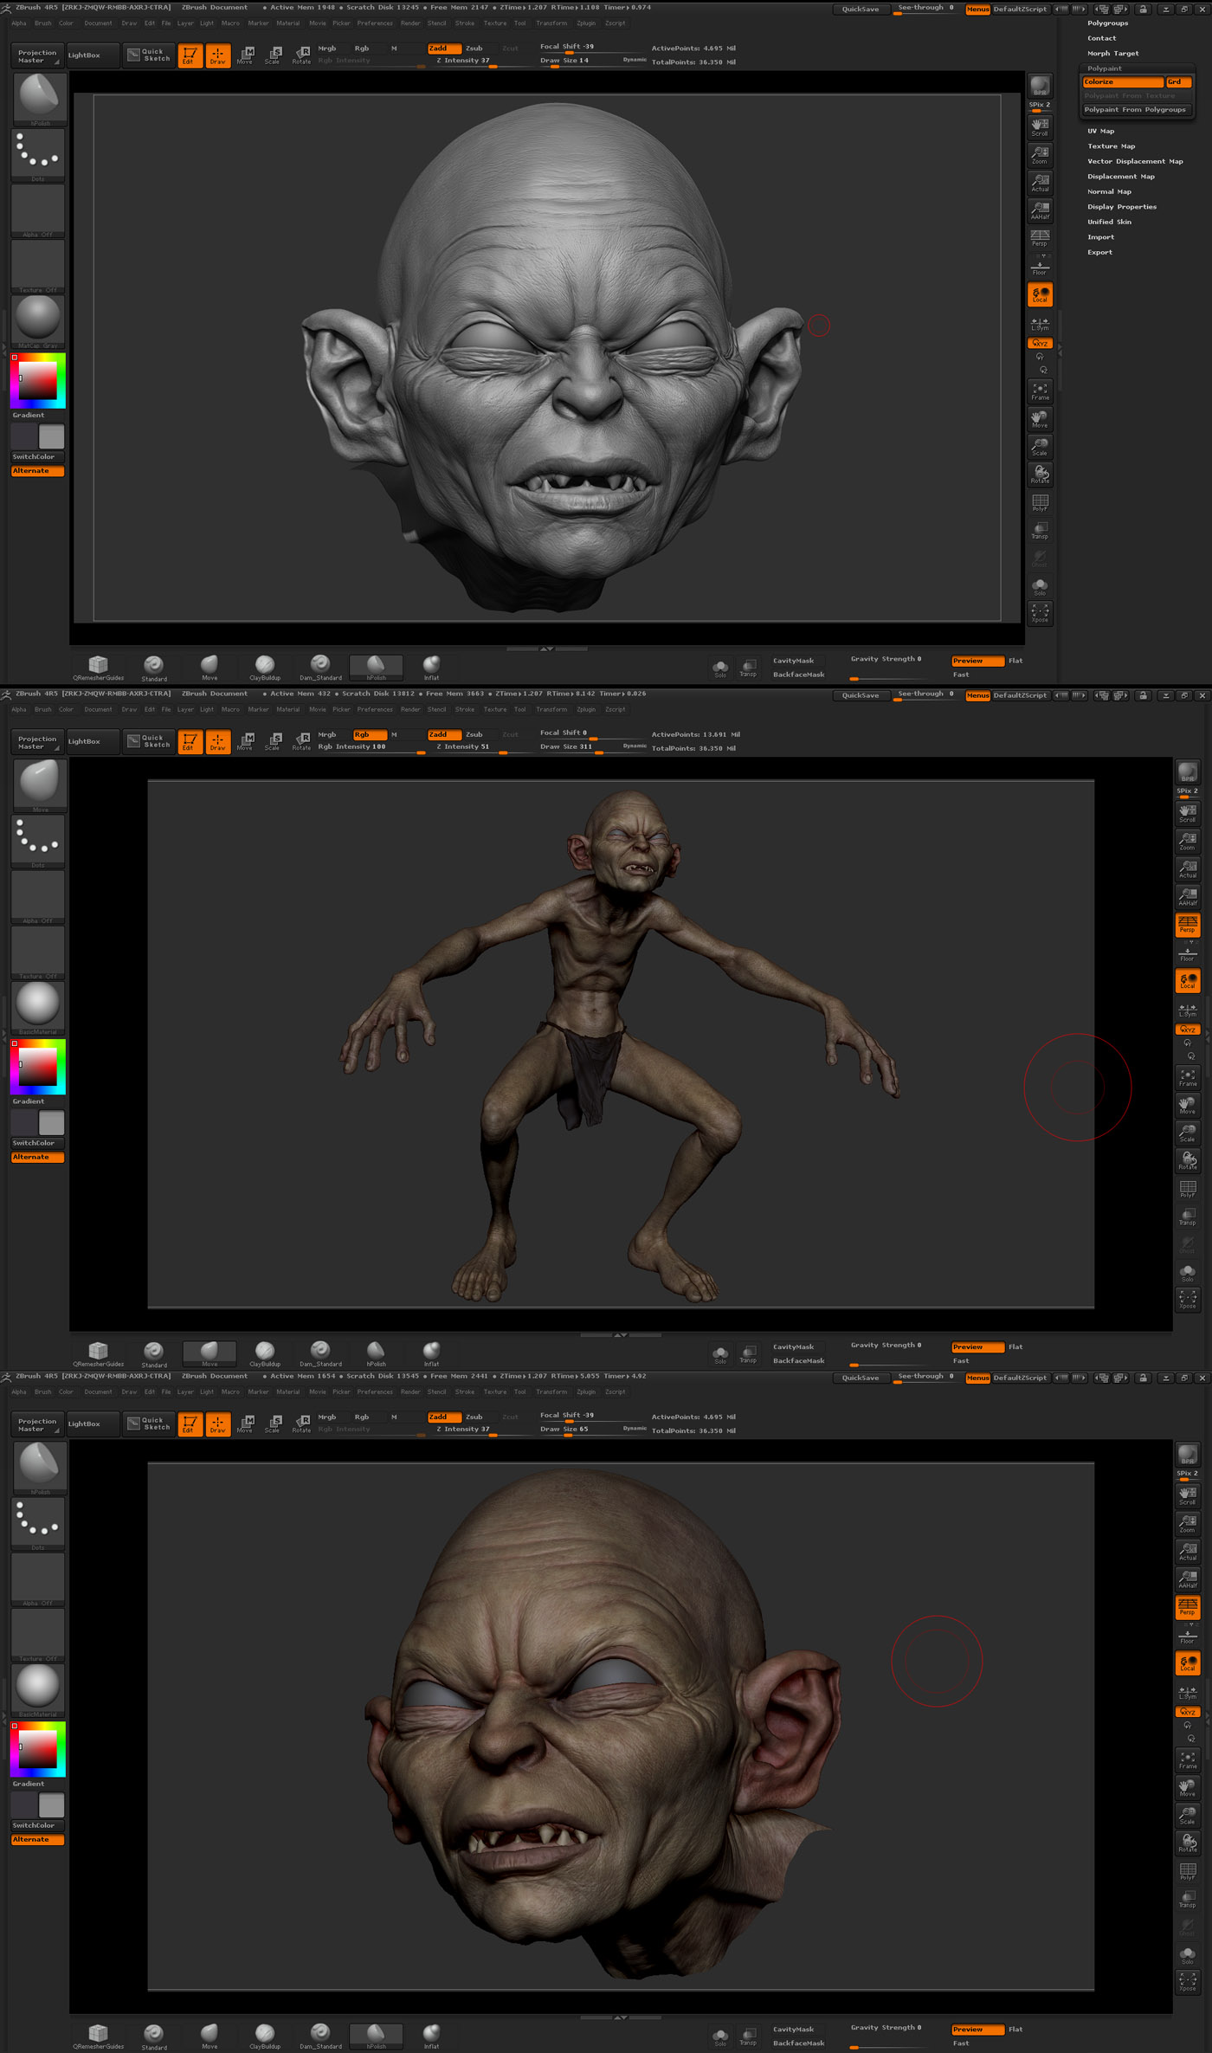Select the Move brush in the colored-head window's bottom shelf
The width and height of the screenshot is (1212, 2053).
click(210, 2035)
